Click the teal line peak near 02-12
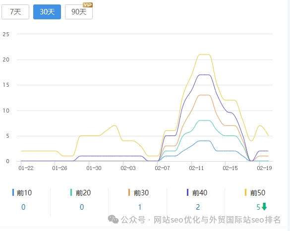Image resolution: width=290 pixels, height=231 pixels. click(x=204, y=120)
